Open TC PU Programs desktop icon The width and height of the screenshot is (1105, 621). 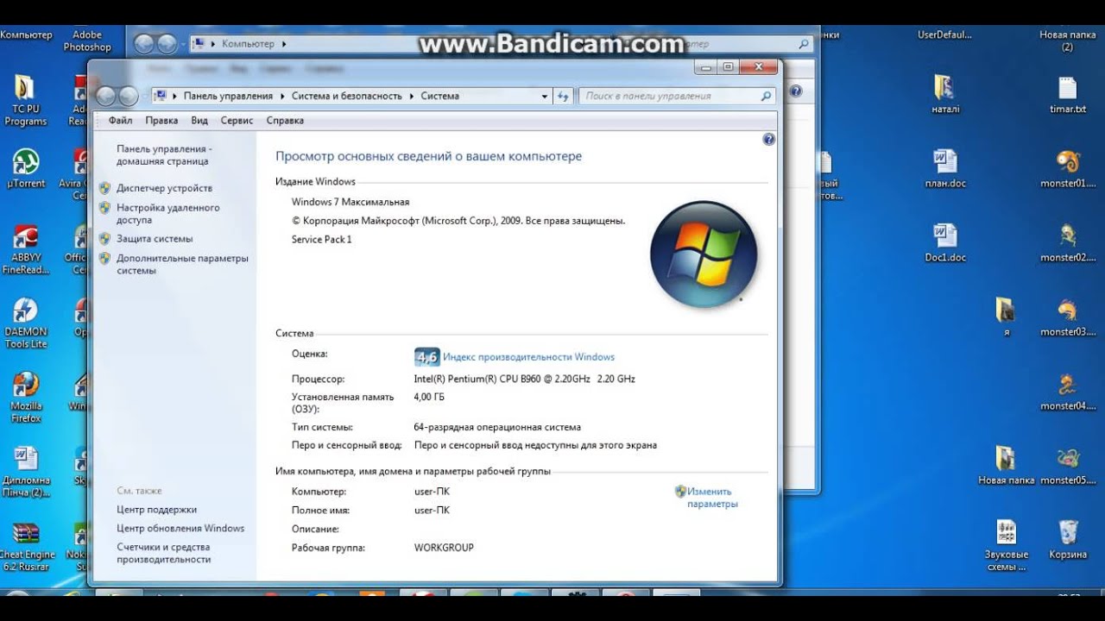(25, 100)
